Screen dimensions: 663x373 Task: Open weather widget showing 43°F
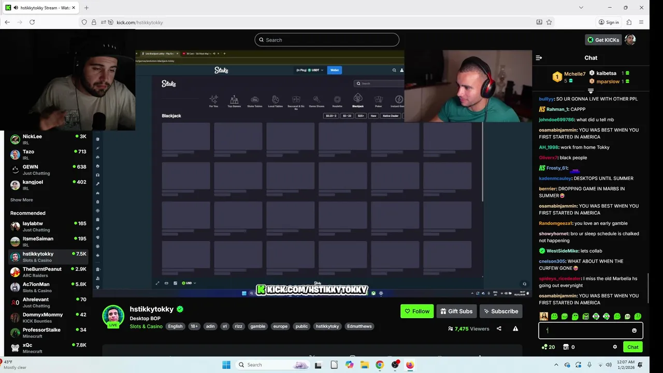click(16, 365)
